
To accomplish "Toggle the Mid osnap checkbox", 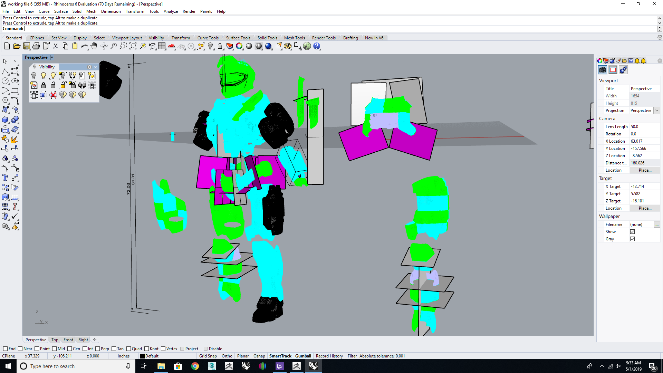I will [55, 349].
